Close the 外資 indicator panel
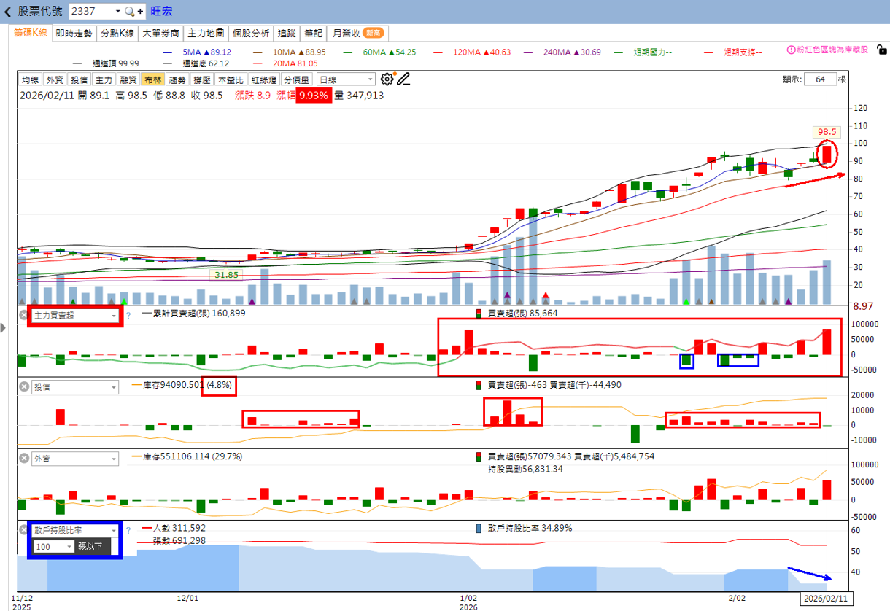 click(x=23, y=459)
